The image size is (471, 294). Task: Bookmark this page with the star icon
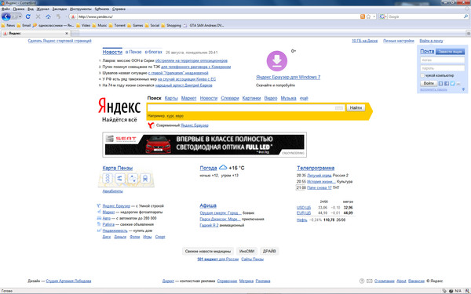pos(369,16)
